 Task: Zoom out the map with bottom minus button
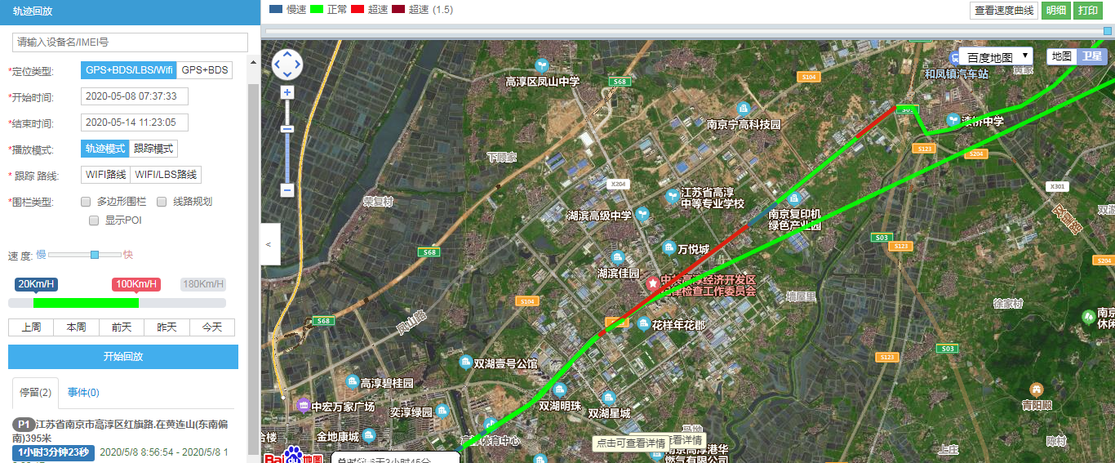pos(287,189)
